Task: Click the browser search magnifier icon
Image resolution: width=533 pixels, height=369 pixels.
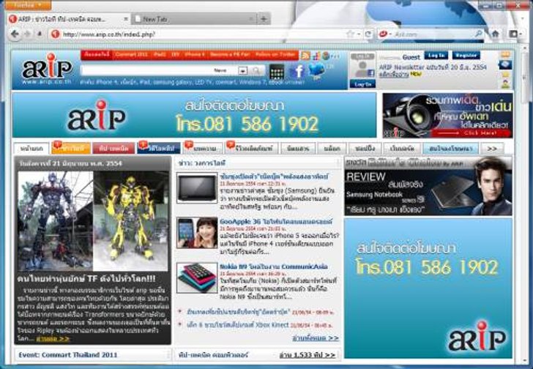Action: [478, 34]
